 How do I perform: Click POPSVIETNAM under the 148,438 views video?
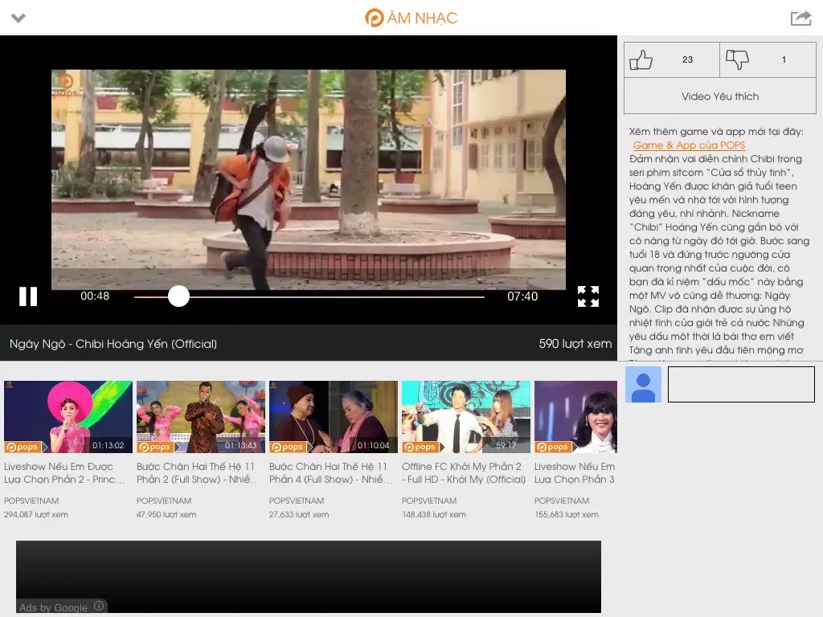[429, 501]
